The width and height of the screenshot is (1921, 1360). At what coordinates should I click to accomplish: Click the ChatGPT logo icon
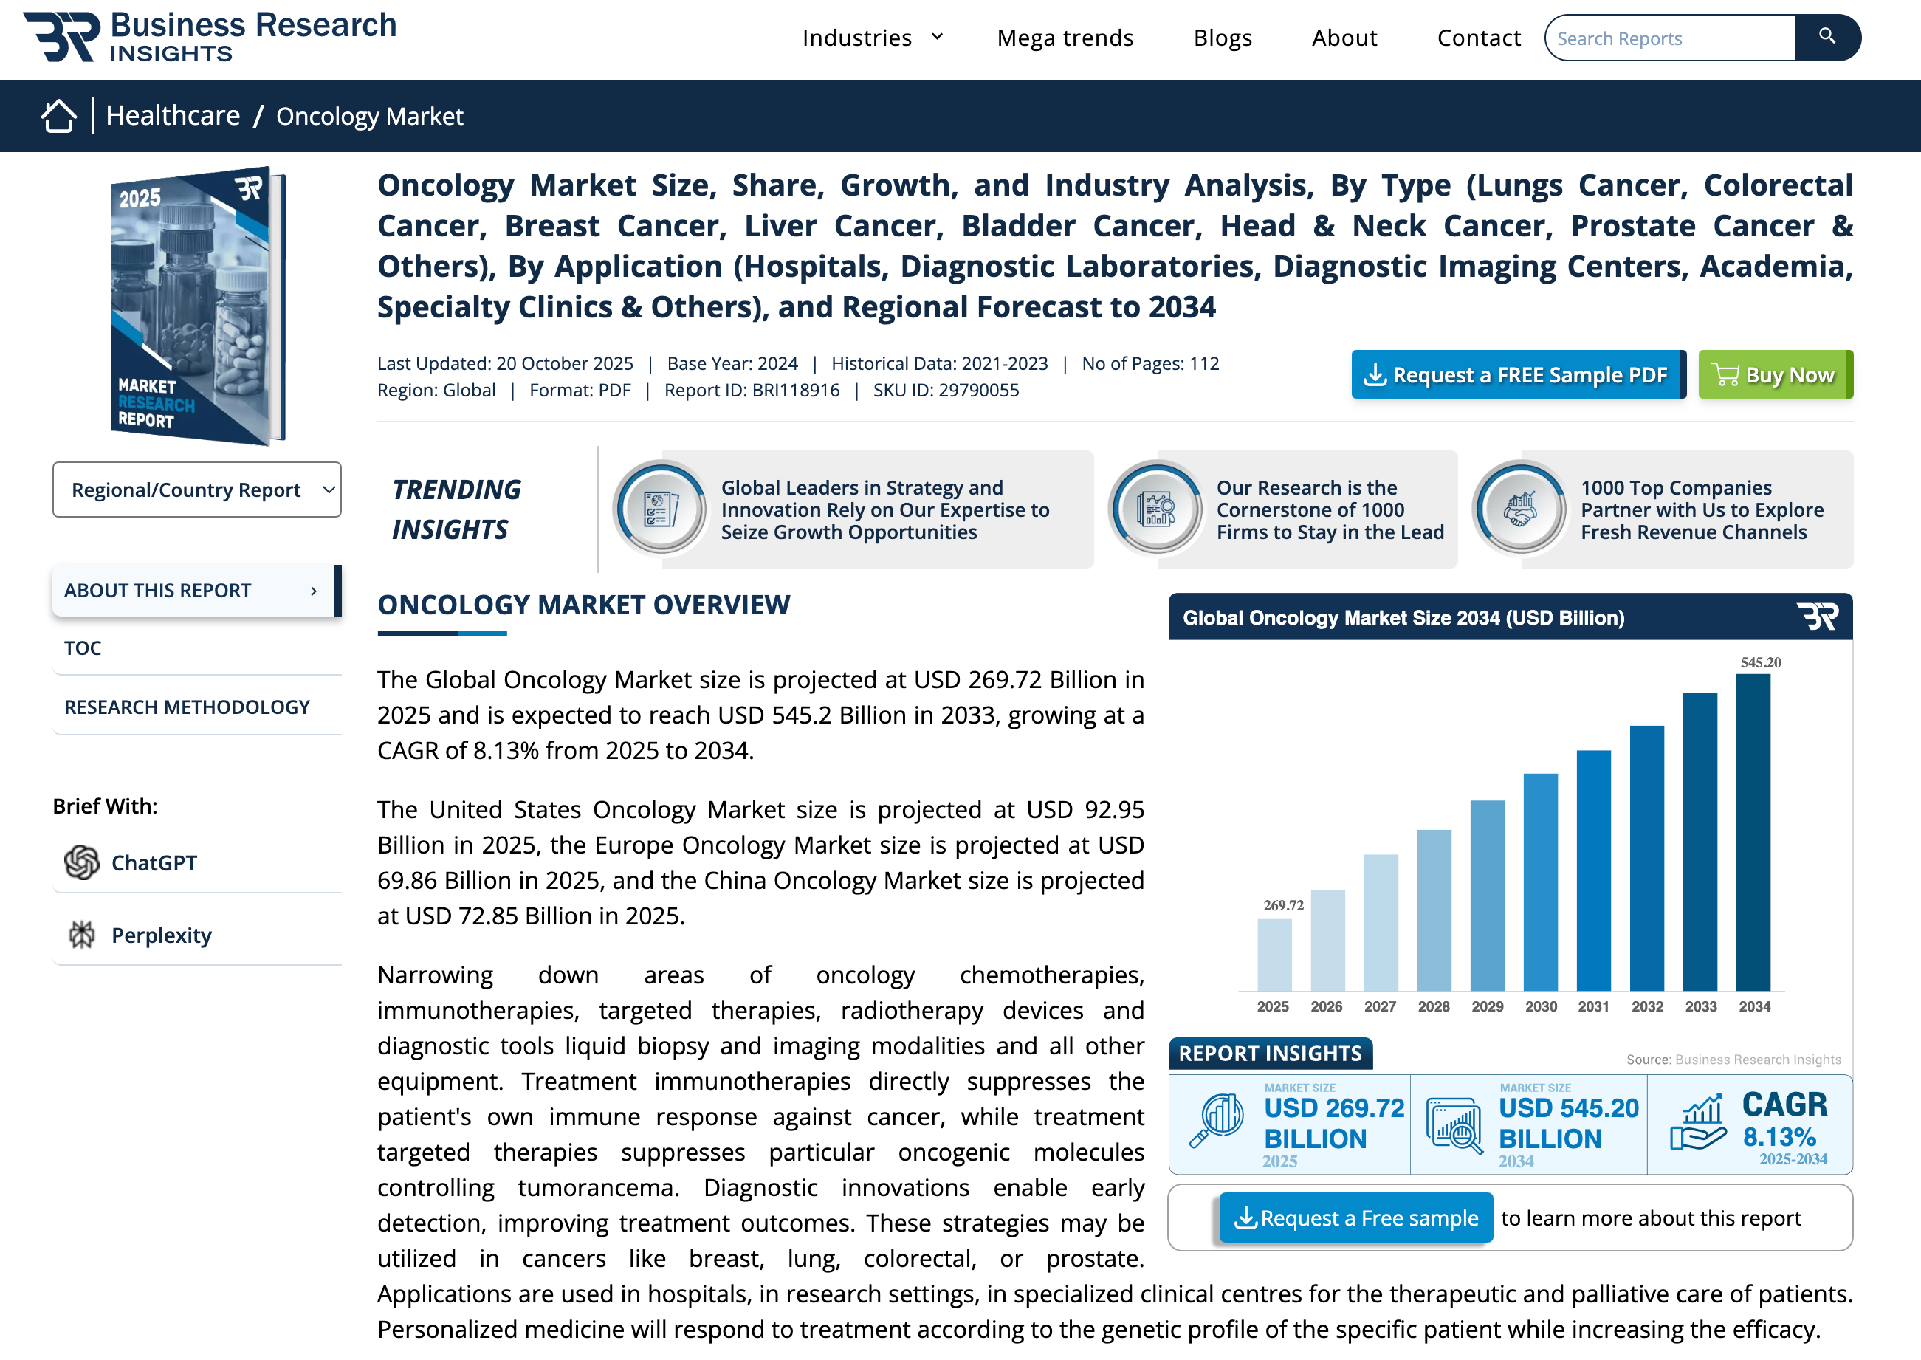[x=81, y=862]
